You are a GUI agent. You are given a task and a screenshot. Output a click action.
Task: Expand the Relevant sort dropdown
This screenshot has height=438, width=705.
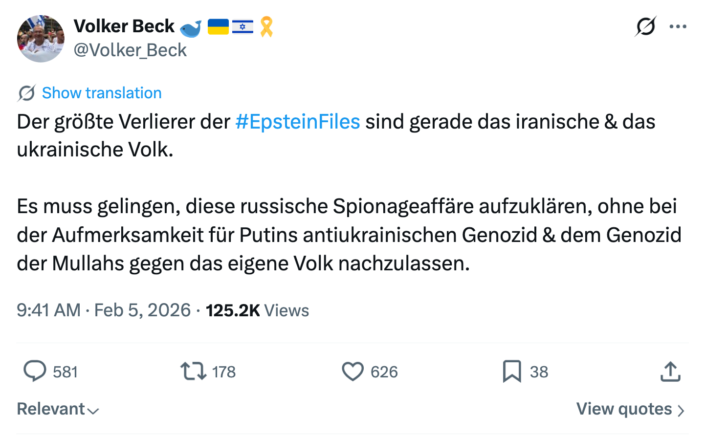(58, 409)
